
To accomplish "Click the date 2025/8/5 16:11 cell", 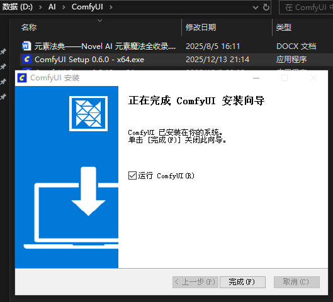I will click(213, 46).
